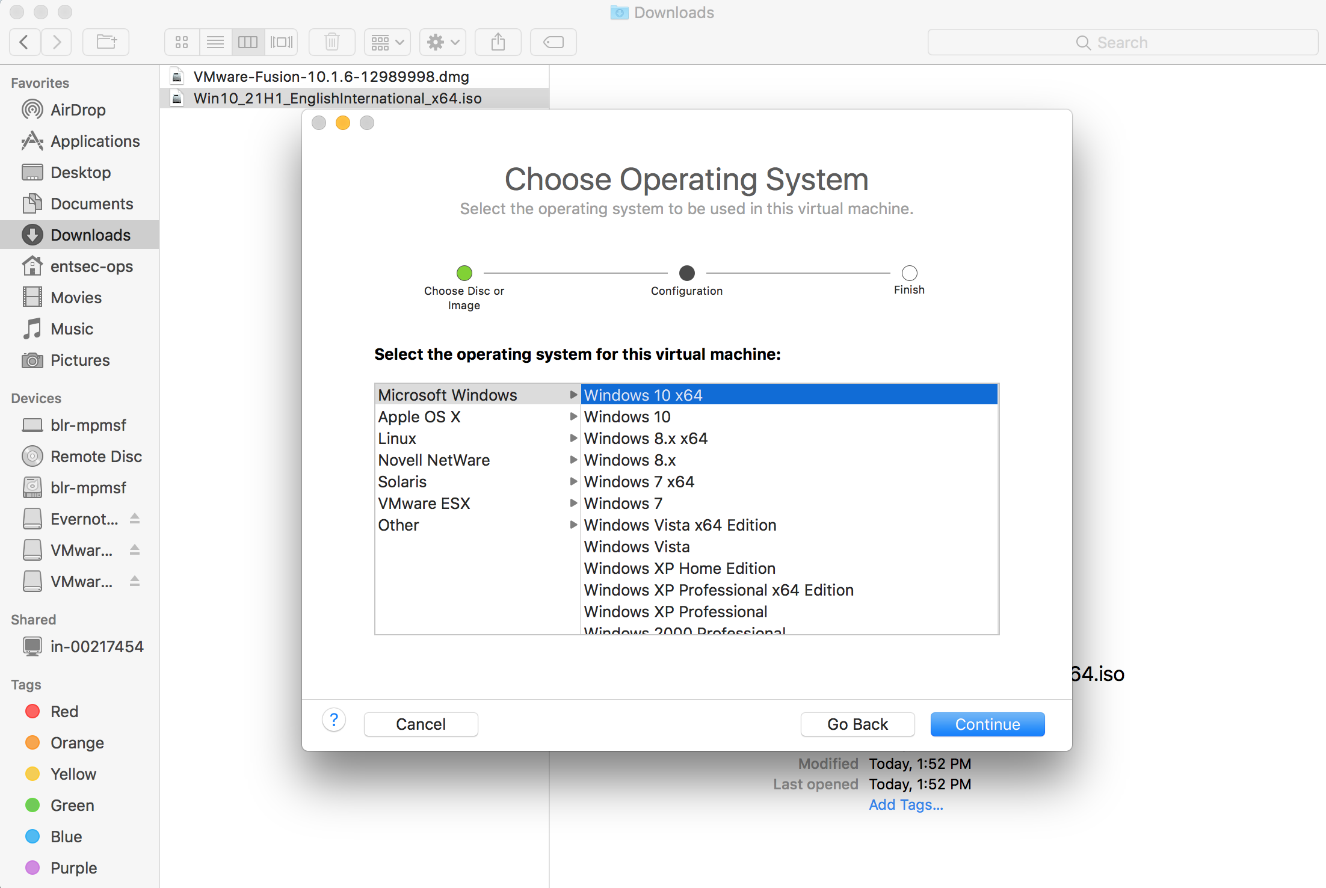Select Linux category
Viewport: 1326px width, 888px height.
pyautogui.click(x=478, y=439)
